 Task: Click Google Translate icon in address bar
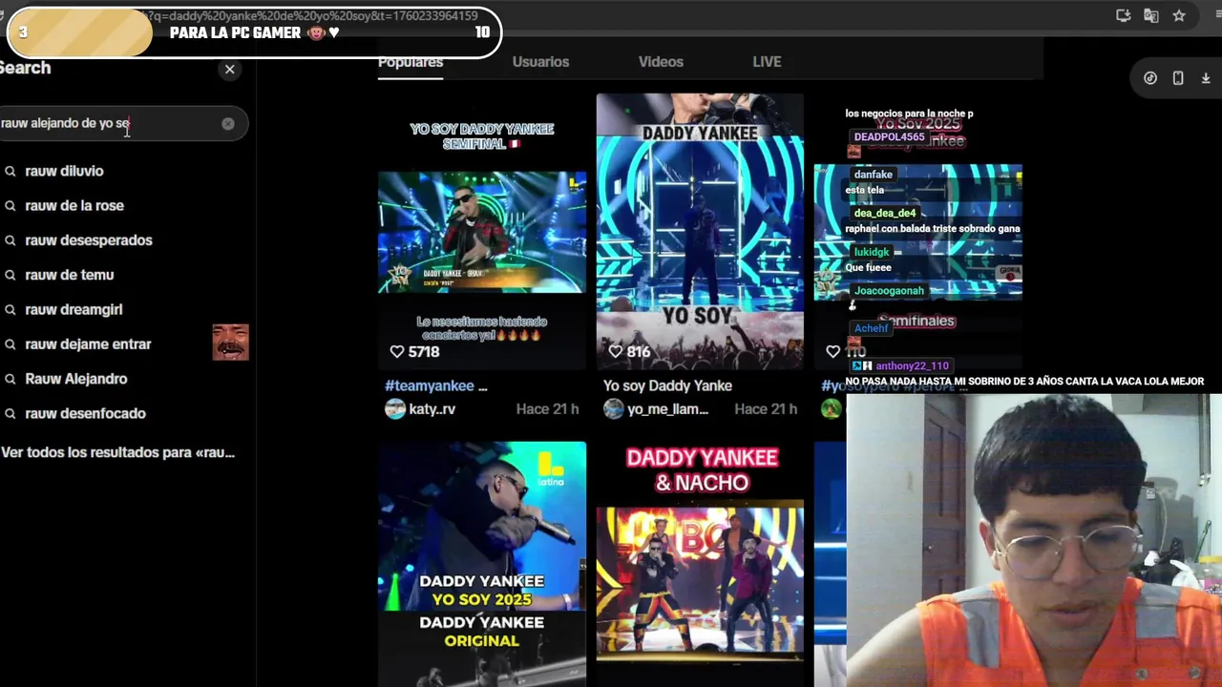click(1151, 15)
